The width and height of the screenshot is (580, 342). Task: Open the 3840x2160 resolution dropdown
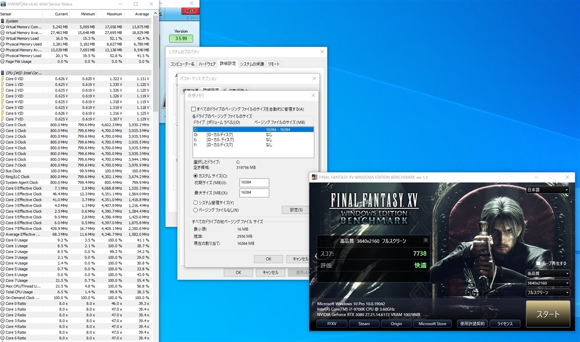pos(547,283)
